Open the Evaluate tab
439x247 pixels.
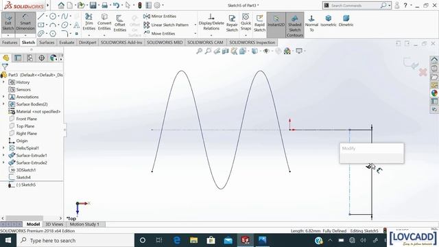pos(67,43)
